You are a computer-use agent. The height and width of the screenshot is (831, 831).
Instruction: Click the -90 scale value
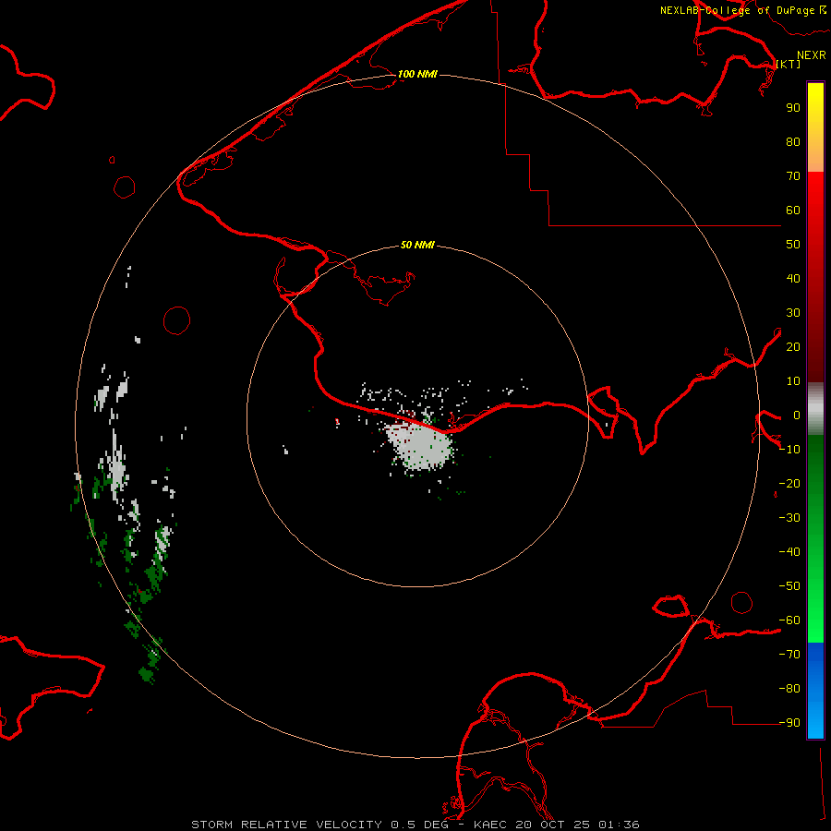click(789, 723)
